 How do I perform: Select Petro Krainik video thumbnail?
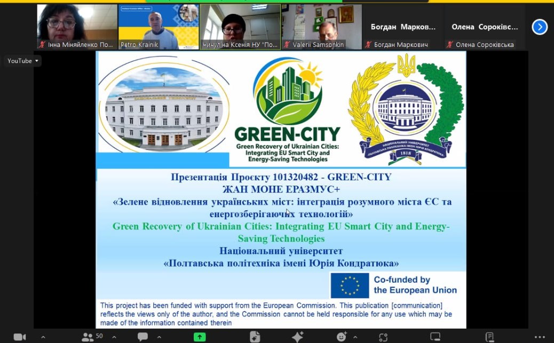click(159, 27)
